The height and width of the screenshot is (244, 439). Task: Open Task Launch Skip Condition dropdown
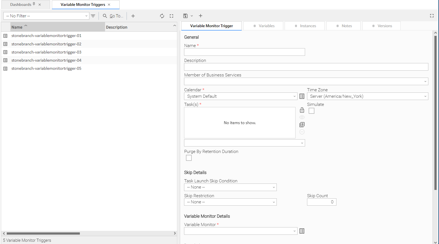[230, 187]
